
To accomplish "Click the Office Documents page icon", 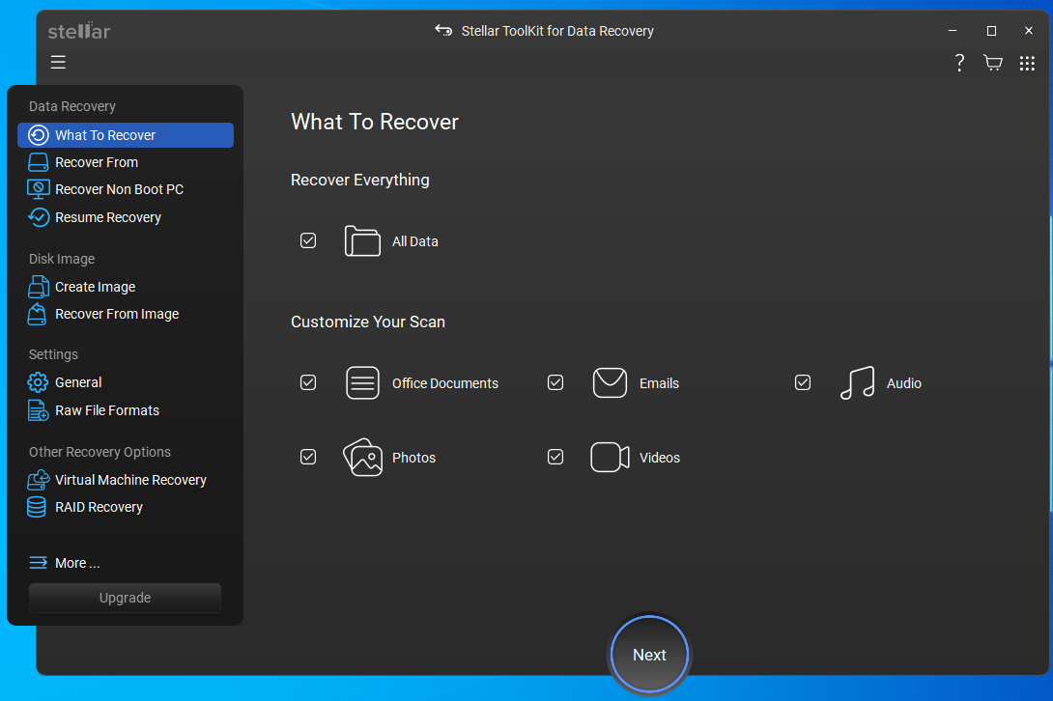I will pyautogui.click(x=362, y=382).
